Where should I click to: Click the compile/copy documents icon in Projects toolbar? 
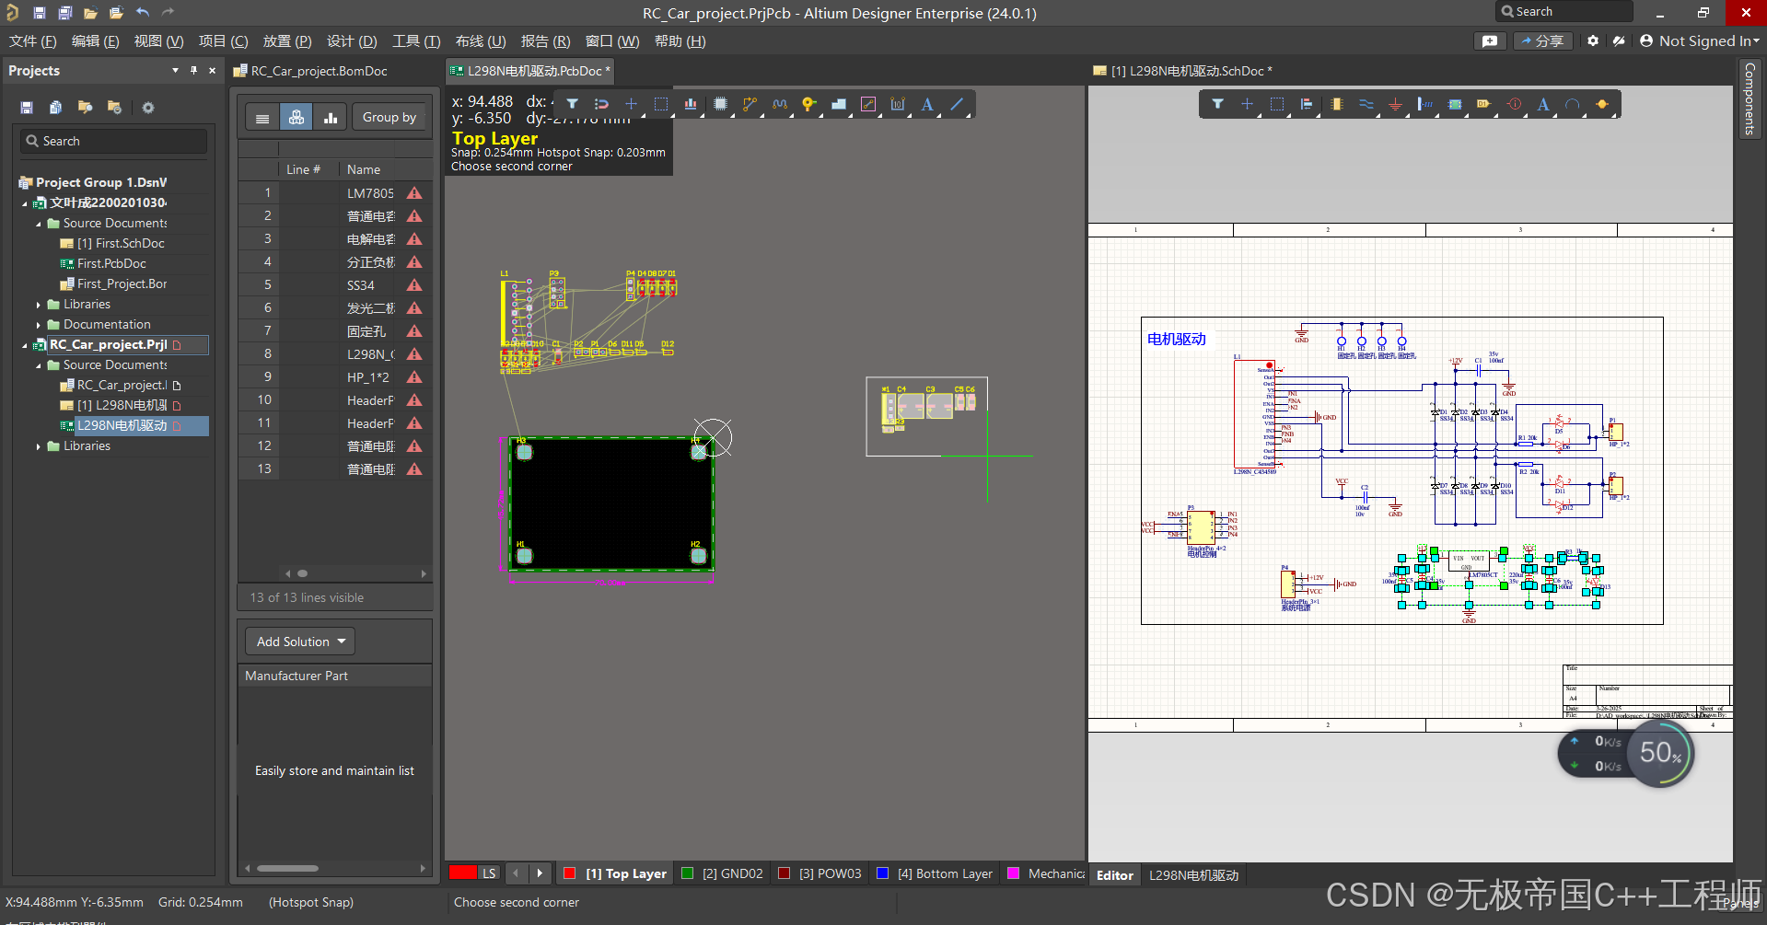point(56,108)
